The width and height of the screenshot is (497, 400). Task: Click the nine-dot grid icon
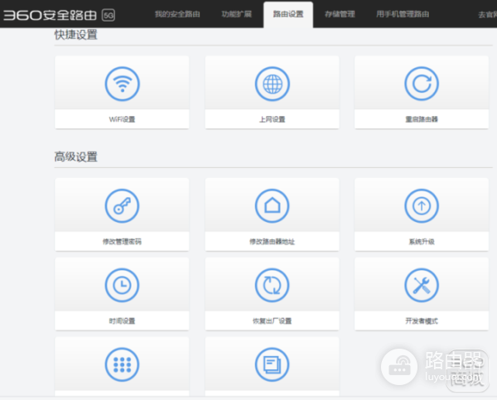click(x=122, y=364)
